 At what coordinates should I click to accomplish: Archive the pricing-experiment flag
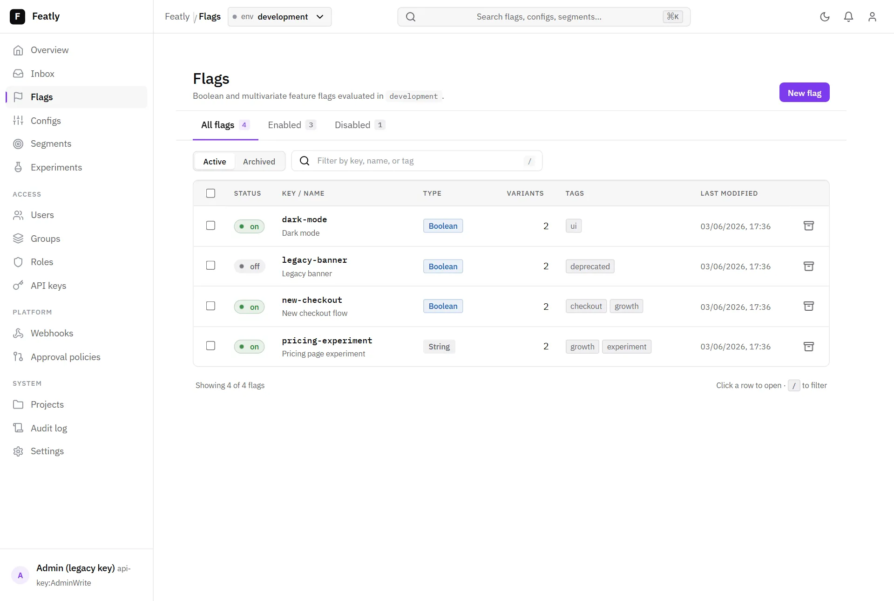pyautogui.click(x=809, y=347)
